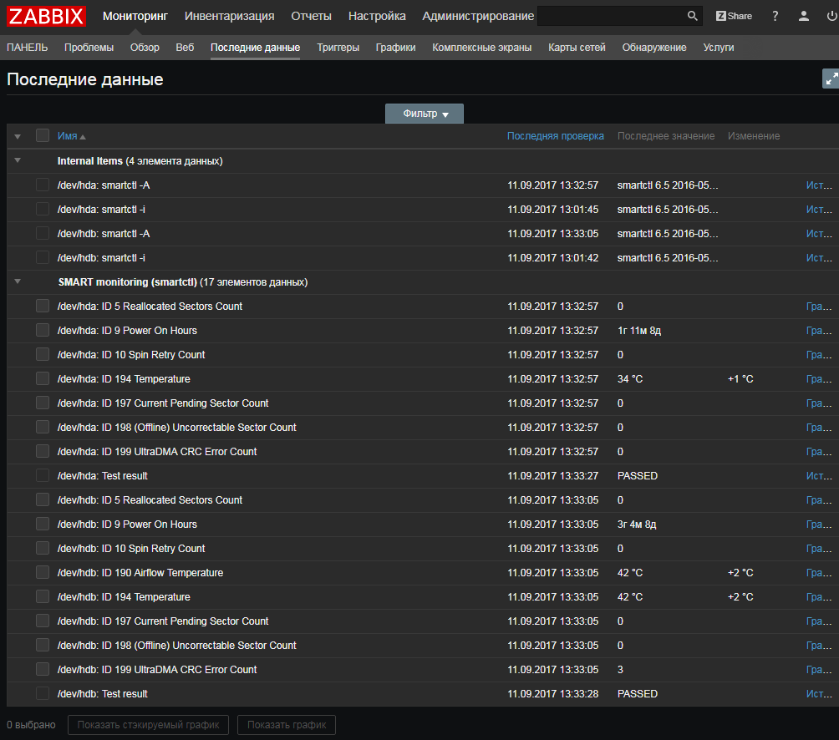Select the 1г 11м 8д value

pyautogui.click(x=639, y=331)
